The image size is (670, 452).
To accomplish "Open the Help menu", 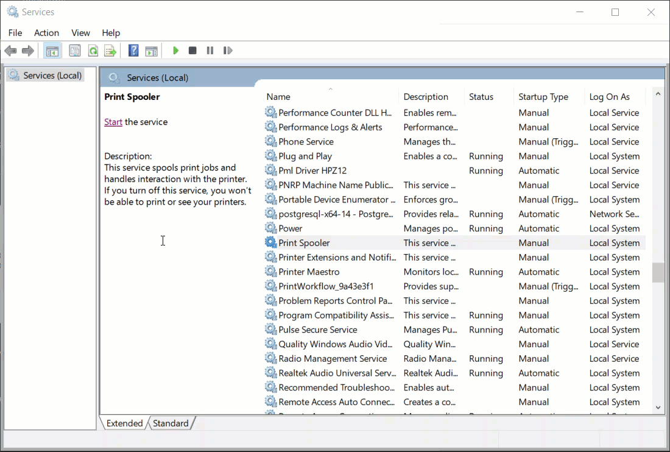I will (x=111, y=33).
